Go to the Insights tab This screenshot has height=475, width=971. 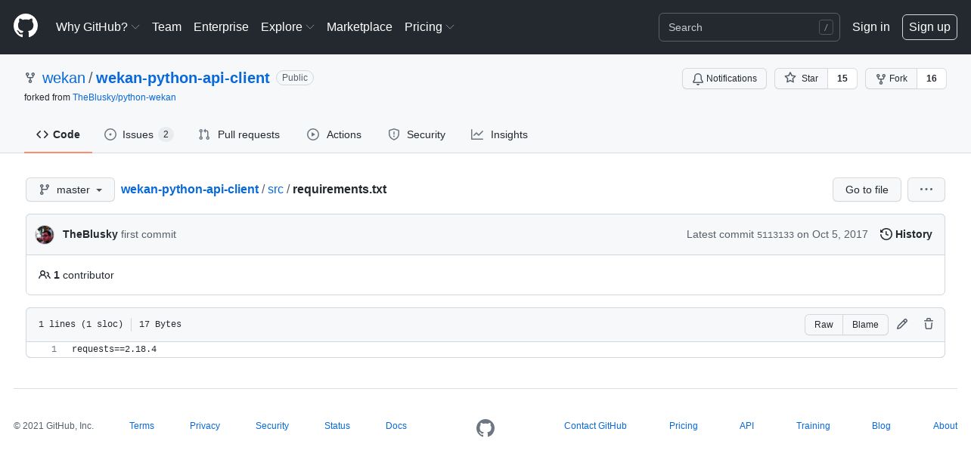pyautogui.click(x=499, y=134)
